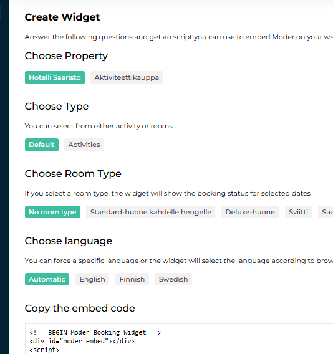Force the Finnish language
The width and height of the screenshot is (333, 354).
coord(132,279)
